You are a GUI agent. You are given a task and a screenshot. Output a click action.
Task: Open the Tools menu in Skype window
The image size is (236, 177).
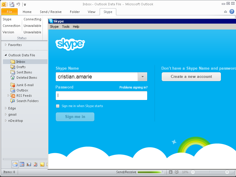pyautogui.click(x=66, y=27)
